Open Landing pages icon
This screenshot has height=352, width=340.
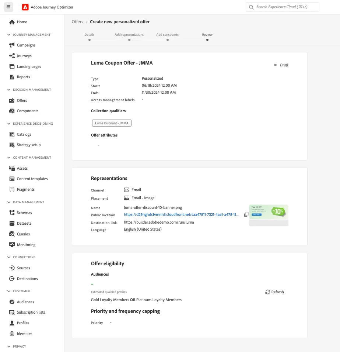pyautogui.click(x=12, y=66)
